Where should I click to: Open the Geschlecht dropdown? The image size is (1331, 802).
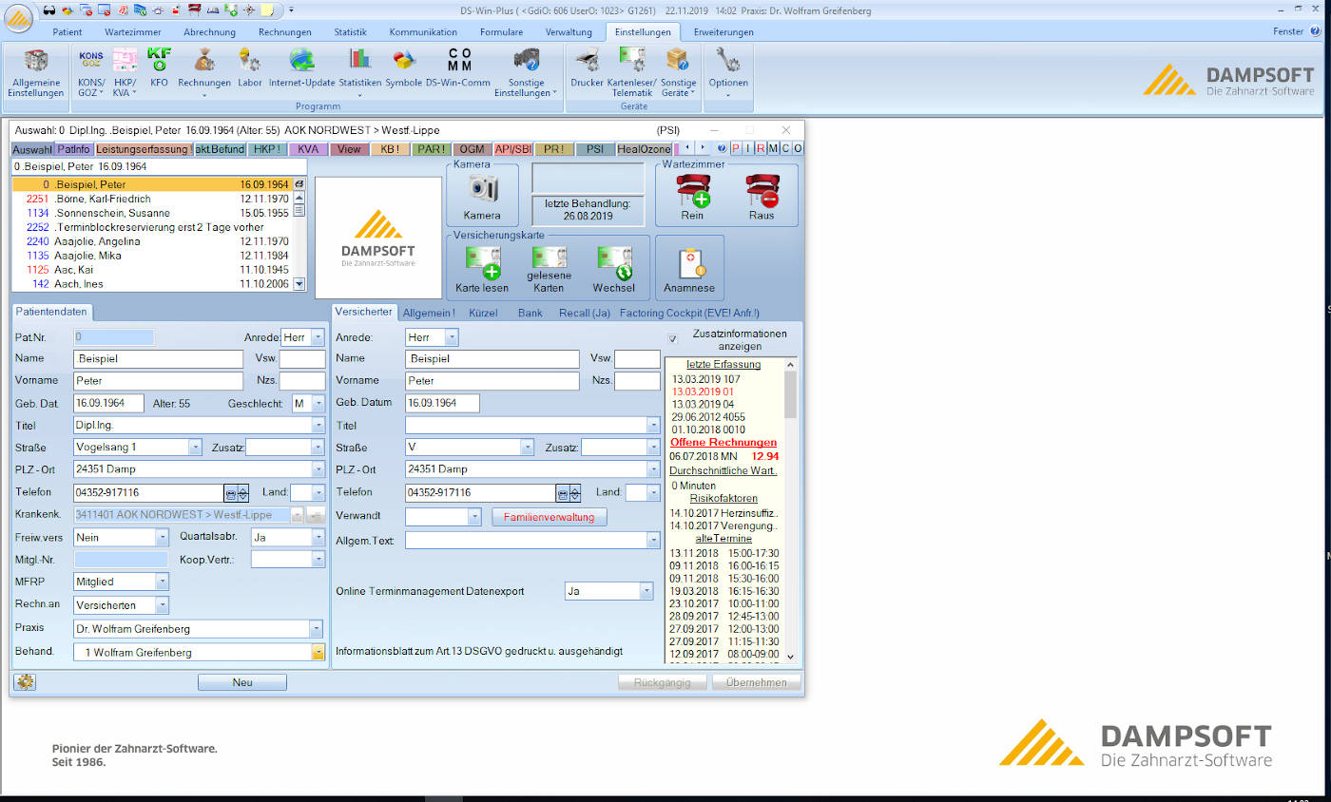click(x=318, y=403)
